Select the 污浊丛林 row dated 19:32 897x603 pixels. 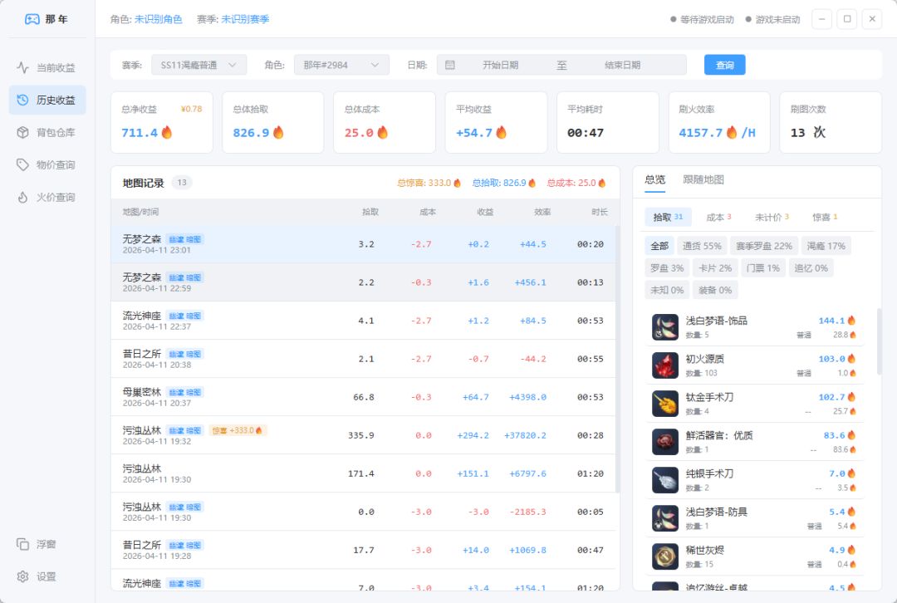tap(363, 435)
